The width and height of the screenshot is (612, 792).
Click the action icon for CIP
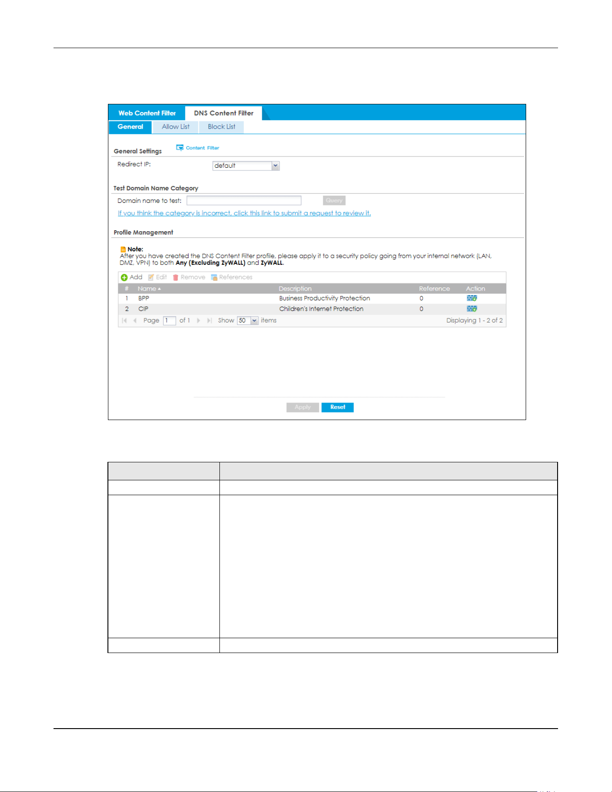[472, 309]
